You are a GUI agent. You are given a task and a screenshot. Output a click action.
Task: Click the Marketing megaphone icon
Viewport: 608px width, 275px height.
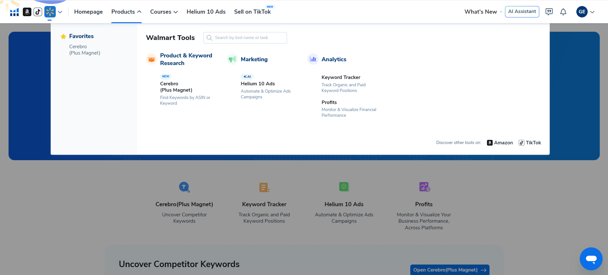(232, 59)
